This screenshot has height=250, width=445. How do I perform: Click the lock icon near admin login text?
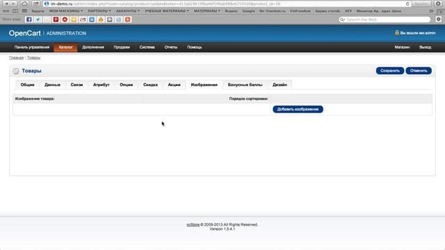point(397,33)
